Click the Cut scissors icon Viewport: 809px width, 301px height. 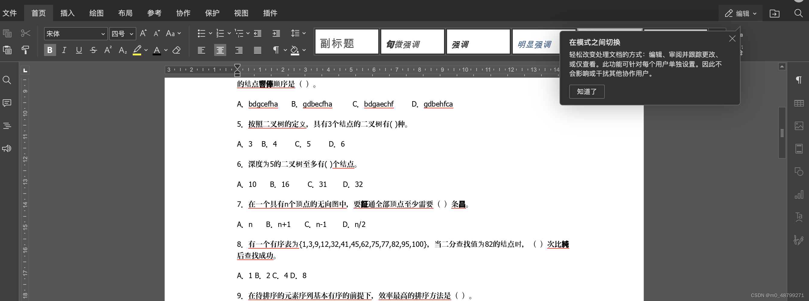(x=25, y=33)
